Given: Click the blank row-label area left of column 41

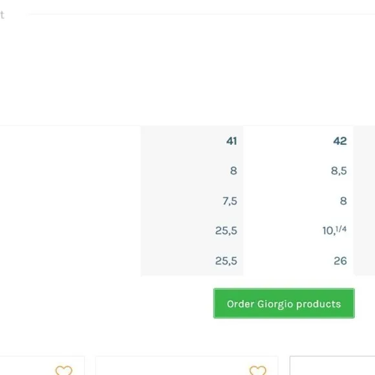Looking at the screenshot, I should point(70,200).
